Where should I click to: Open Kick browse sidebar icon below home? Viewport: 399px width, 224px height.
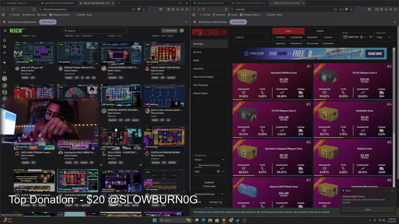pyautogui.click(x=4, y=46)
